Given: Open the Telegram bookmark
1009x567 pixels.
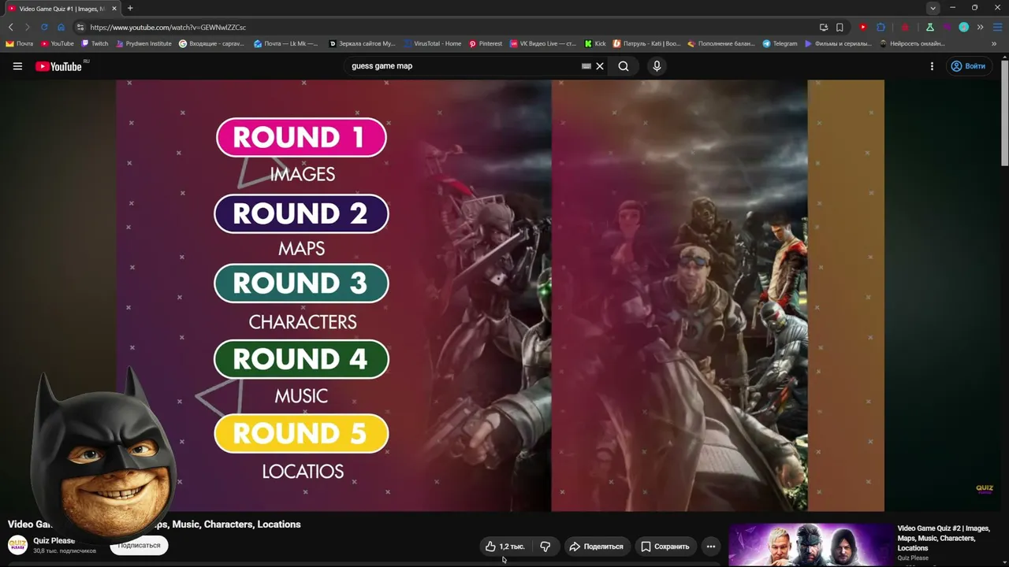Looking at the screenshot, I should (x=780, y=43).
